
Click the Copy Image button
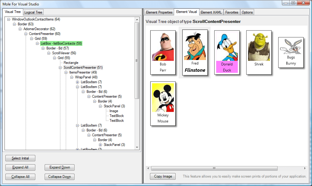pyautogui.click(x=163, y=176)
